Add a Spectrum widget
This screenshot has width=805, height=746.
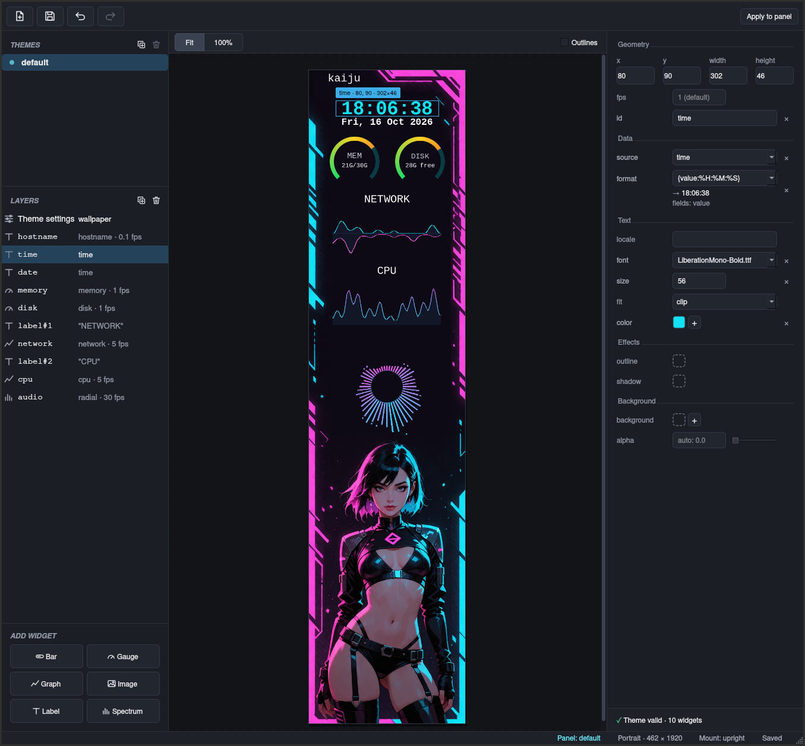point(123,711)
